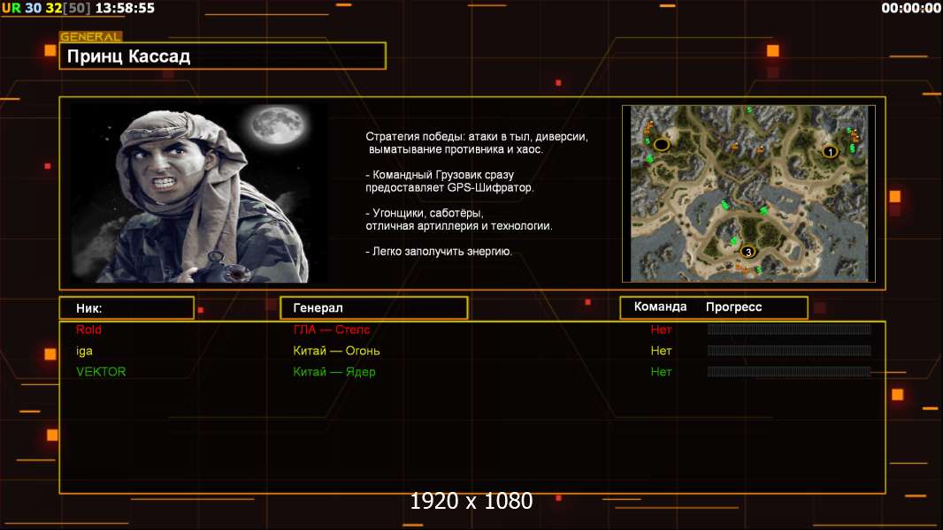Open the 'Китай — Огонь' faction entry
The width and height of the screenshot is (943, 530).
point(336,351)
